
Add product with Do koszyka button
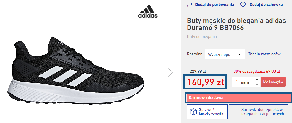[x=273, y=82]
